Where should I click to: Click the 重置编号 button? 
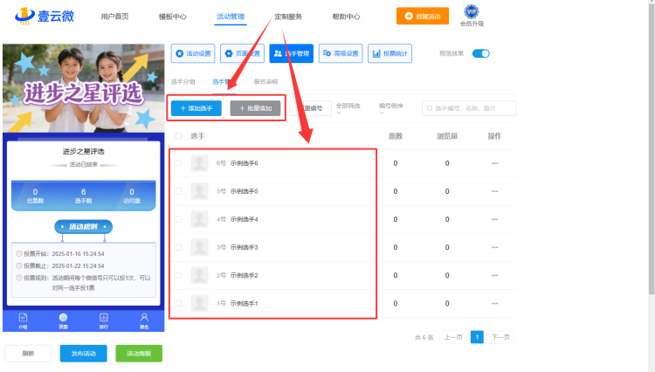tap(310, 108)
